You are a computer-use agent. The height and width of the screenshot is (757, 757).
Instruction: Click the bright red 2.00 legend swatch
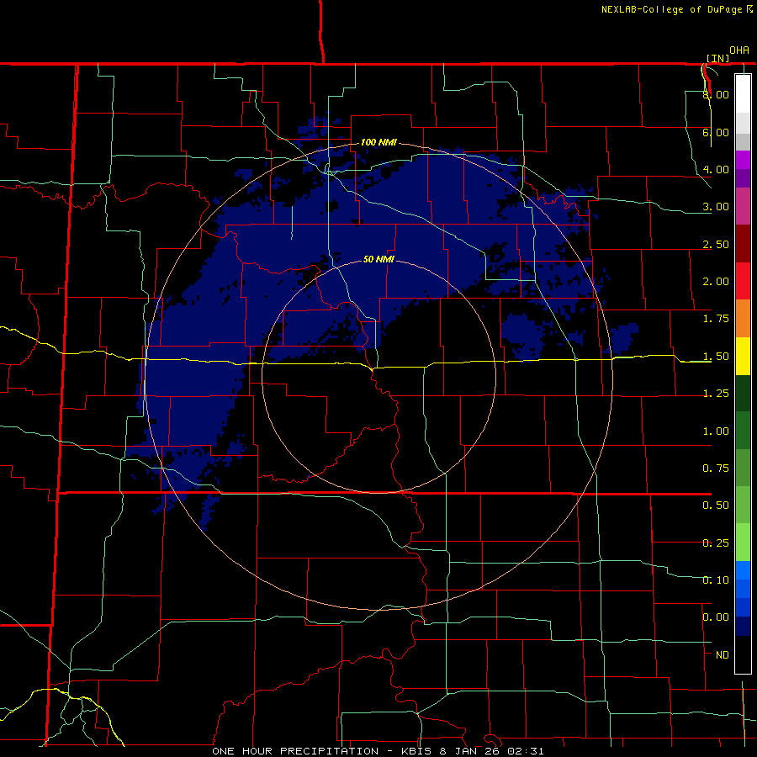point(743,281)
